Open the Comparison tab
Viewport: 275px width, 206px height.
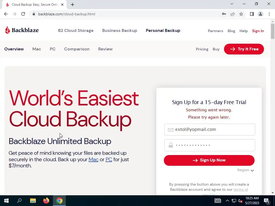[x=77, y=49]
